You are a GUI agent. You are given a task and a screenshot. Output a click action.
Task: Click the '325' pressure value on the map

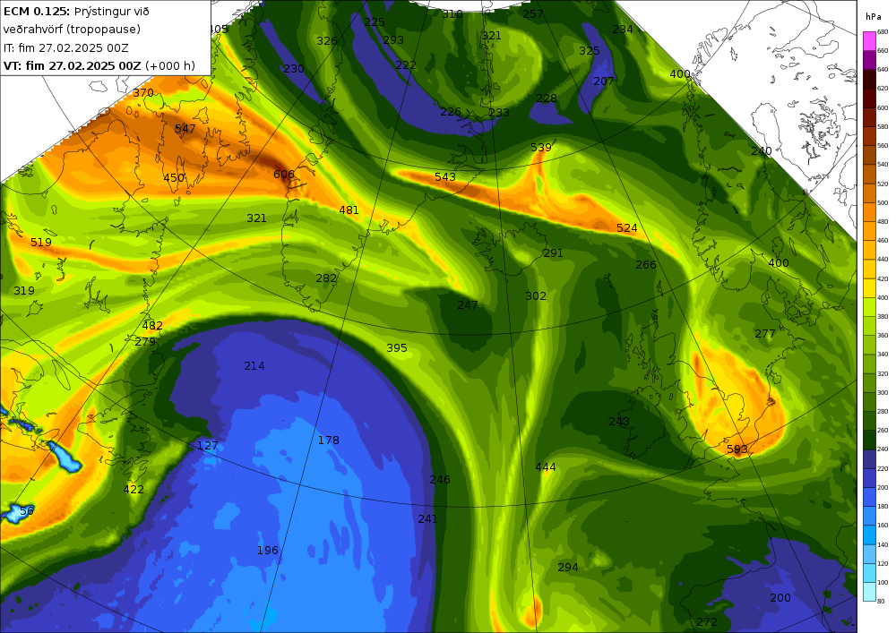590,51
